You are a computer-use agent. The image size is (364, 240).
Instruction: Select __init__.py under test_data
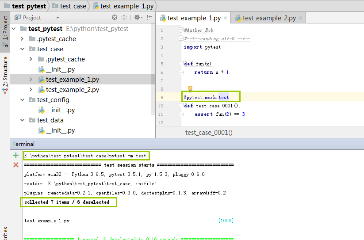[x=60, y=130]
